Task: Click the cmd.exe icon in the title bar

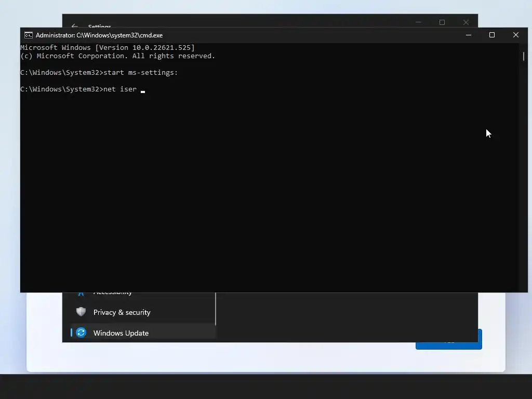Action: click(29, 35)
